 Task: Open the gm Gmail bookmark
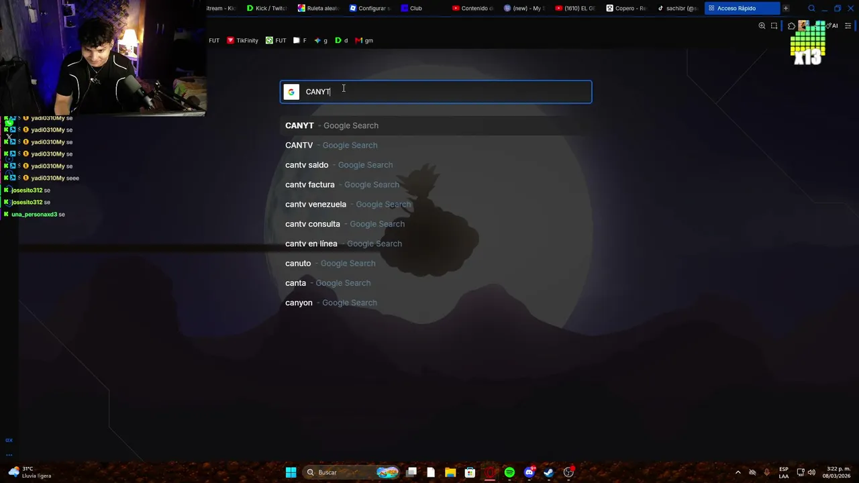[364, 40]
